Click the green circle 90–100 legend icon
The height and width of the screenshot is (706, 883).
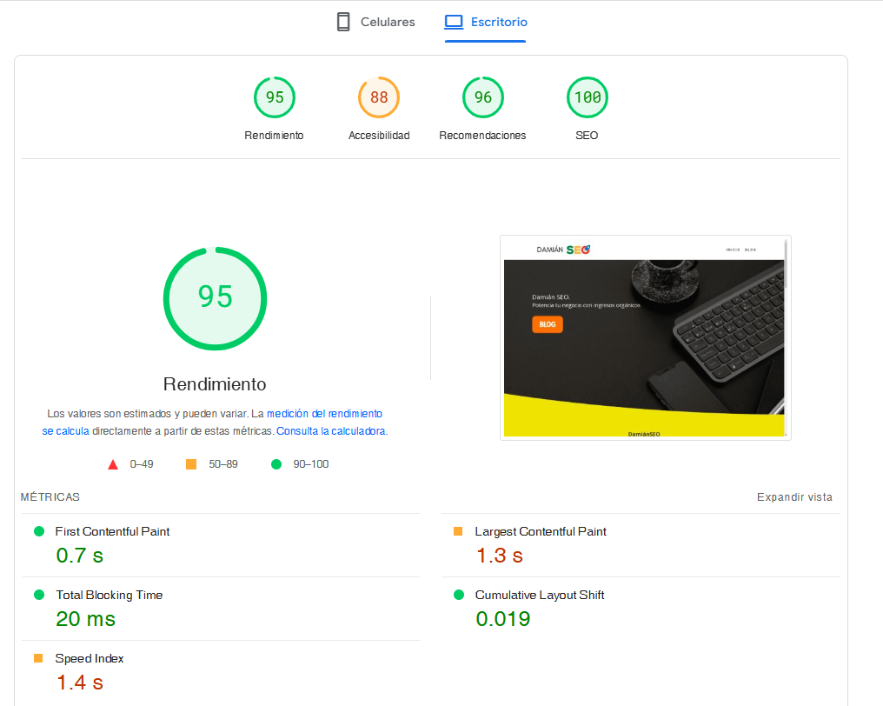pyautogui.click(x=276, y=464)
